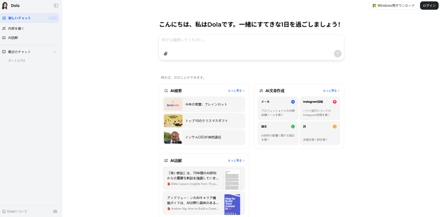Click the blue mail icon on メール card

tap(293, 102)
